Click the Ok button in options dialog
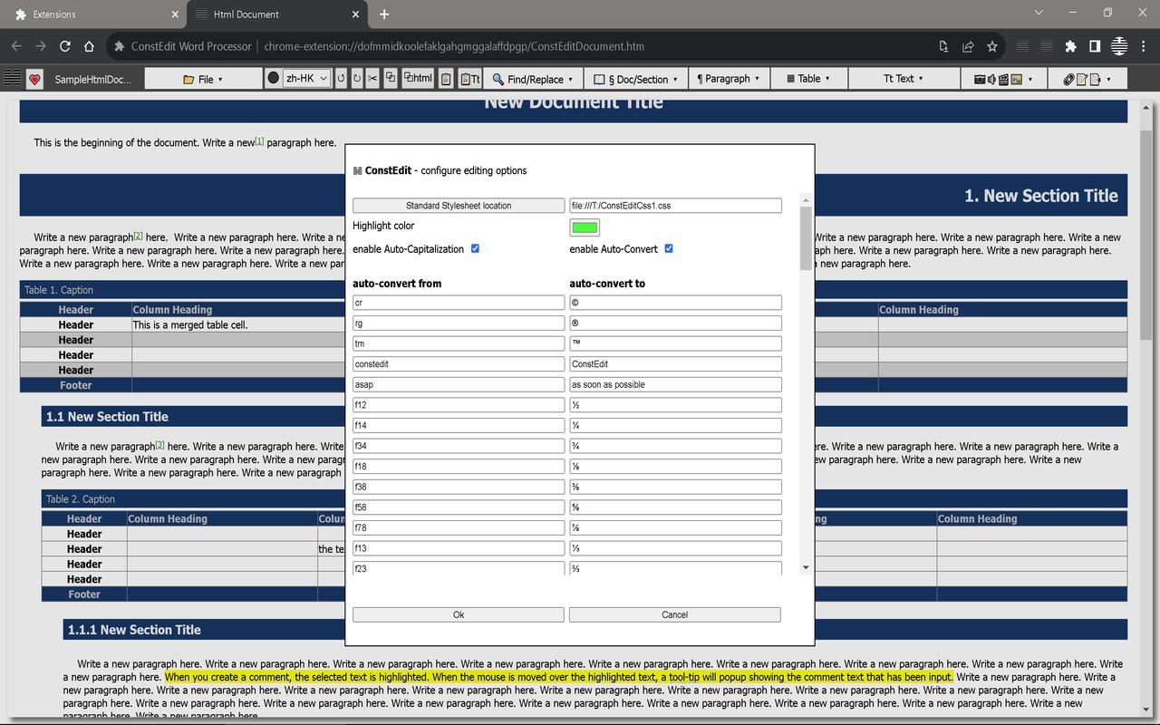The image size is (1160, 725). pos(459,614)
